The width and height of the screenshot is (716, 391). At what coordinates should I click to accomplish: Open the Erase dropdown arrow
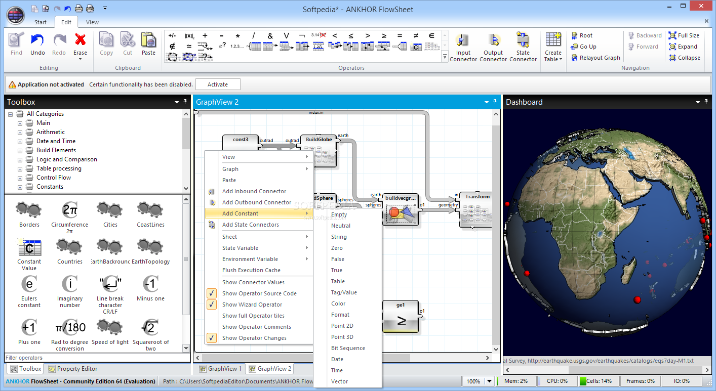pyautogui.click(x=80, y=59)
